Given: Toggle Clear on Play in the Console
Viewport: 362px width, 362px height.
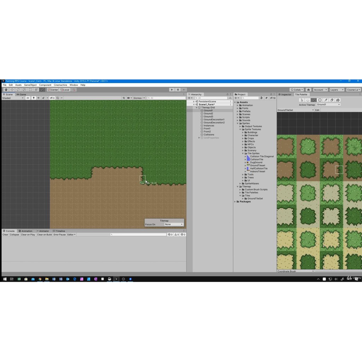Looking at the screenshot, I should click(28, 235).
